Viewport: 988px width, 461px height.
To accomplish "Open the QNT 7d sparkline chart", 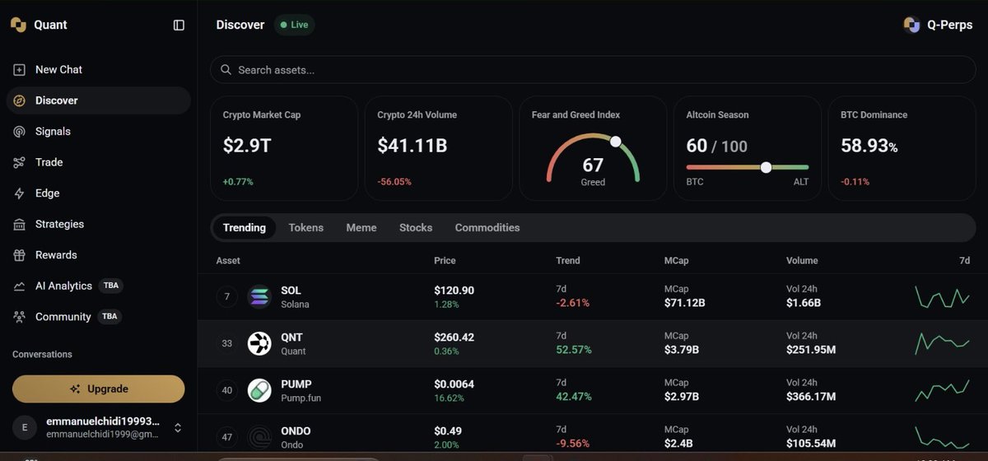I will pos(942,343).
